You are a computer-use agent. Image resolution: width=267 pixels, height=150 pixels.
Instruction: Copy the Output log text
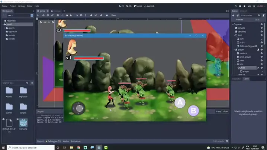pos(218,111)
